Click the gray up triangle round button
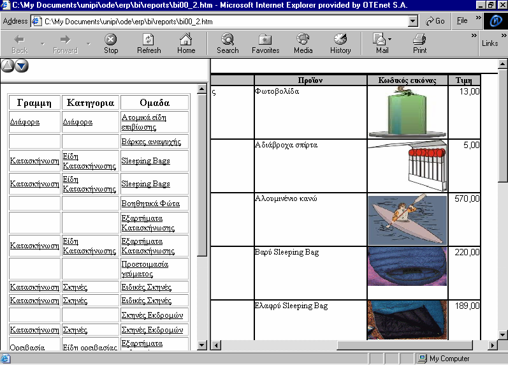The height and width of the screenshot is (365, 508). point(7,66)
